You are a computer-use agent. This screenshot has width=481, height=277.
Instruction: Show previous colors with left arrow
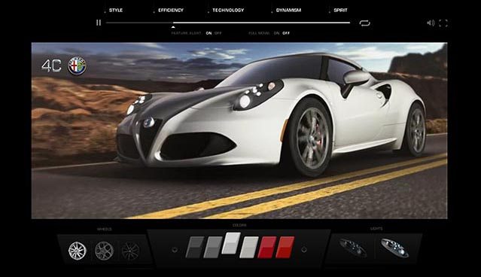pyautogui.click(x=175, y=250)
